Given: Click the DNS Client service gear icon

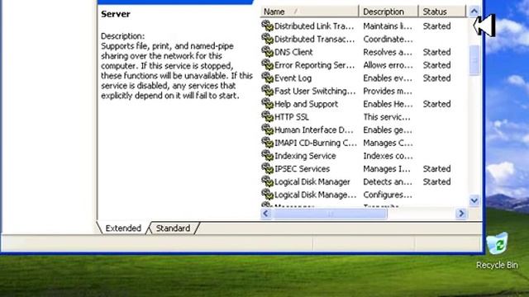Looking at the screenshot, I should pyautogui.click(x=267, y=52).
